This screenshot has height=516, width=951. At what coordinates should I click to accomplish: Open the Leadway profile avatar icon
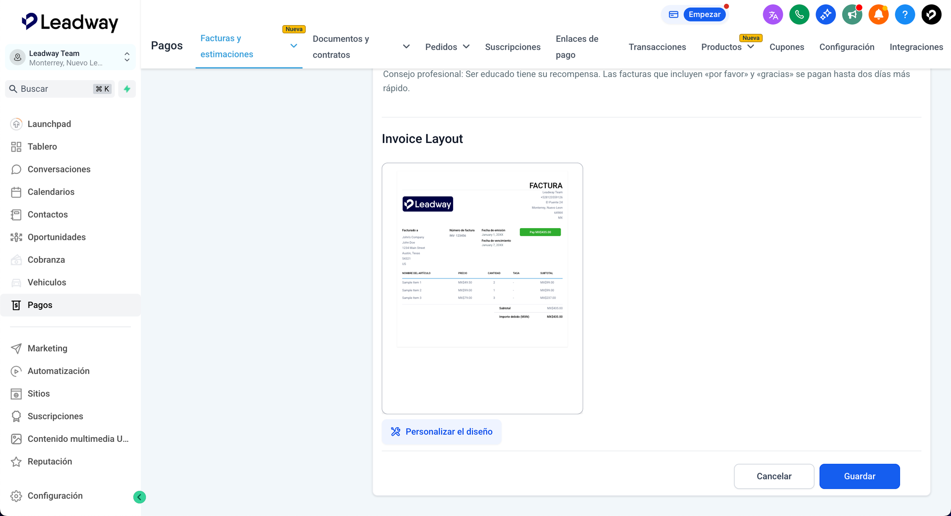(x=931, y=15)
